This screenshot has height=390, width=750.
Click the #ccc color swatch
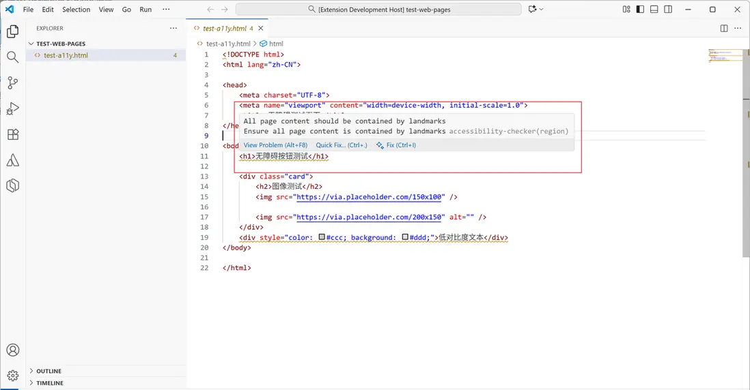click(x=322, y=238)
